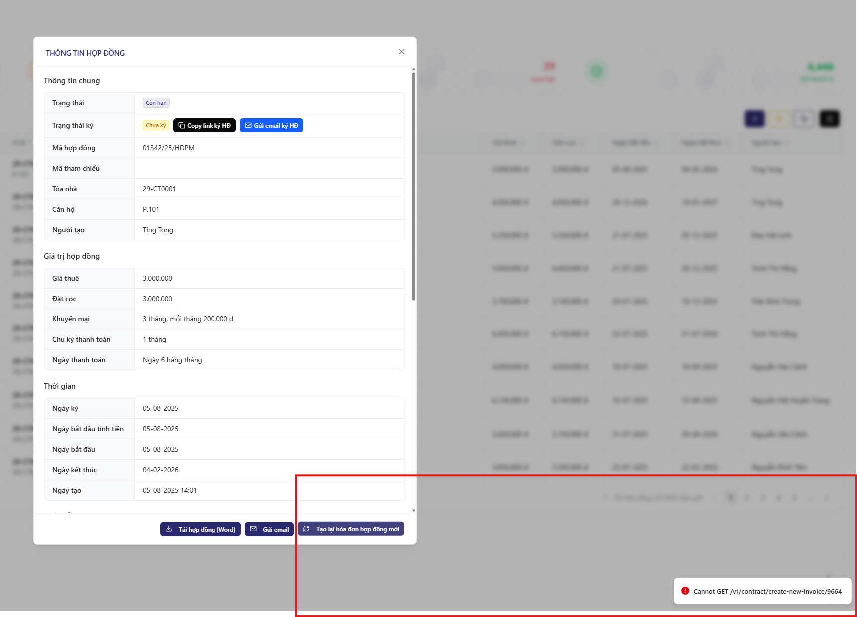Click apartment value P.101

pos(151,209)
